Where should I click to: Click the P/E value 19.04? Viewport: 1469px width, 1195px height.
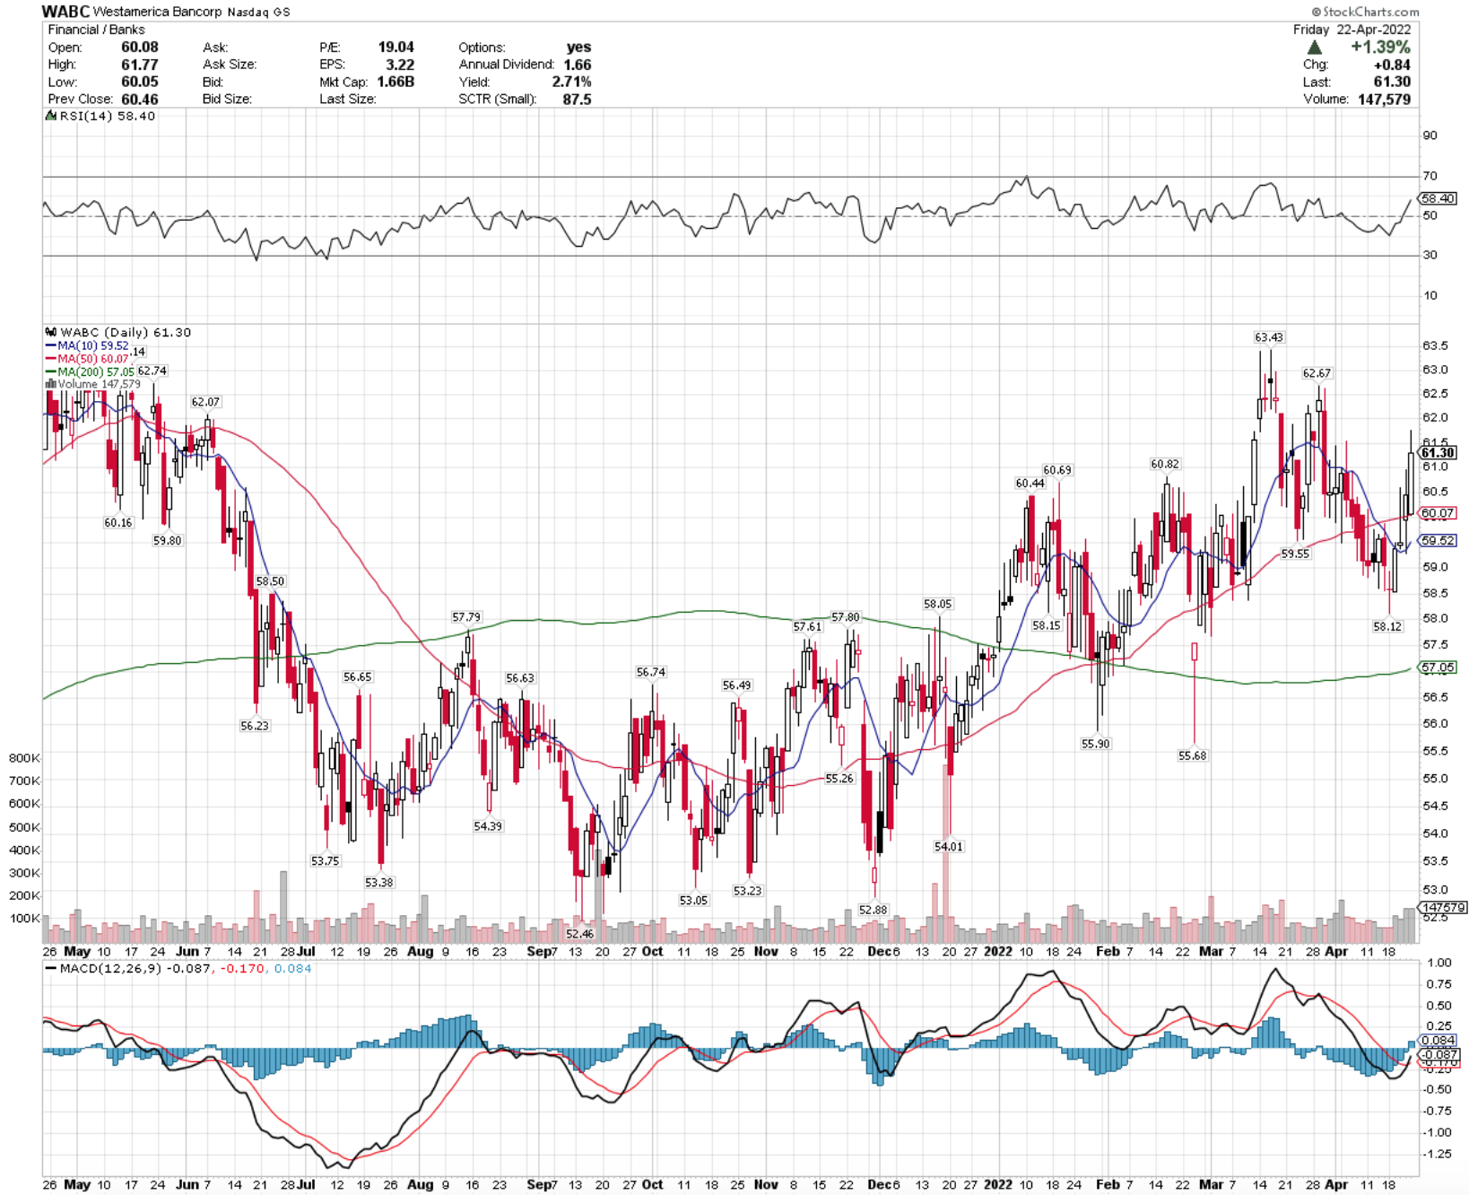[396, 47]
